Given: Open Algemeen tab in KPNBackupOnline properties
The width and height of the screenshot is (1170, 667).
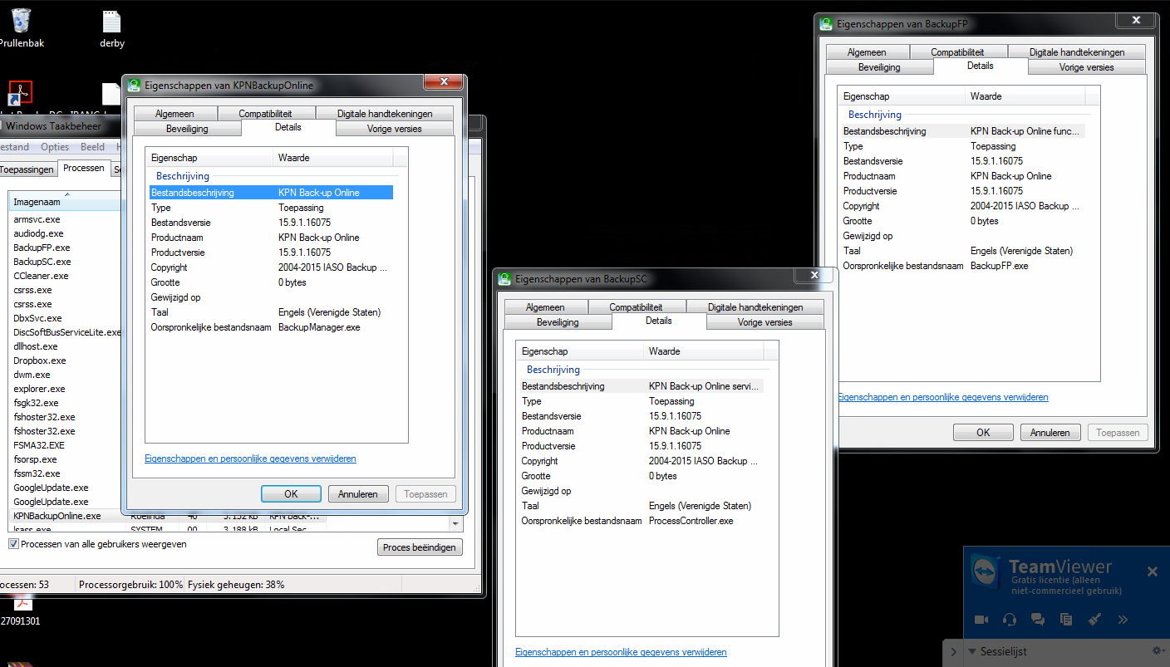Looking at the screenshot, I should (x=174, y=114).
